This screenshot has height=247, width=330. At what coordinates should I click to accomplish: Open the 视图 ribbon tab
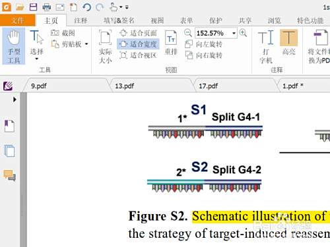pos(157,20)
